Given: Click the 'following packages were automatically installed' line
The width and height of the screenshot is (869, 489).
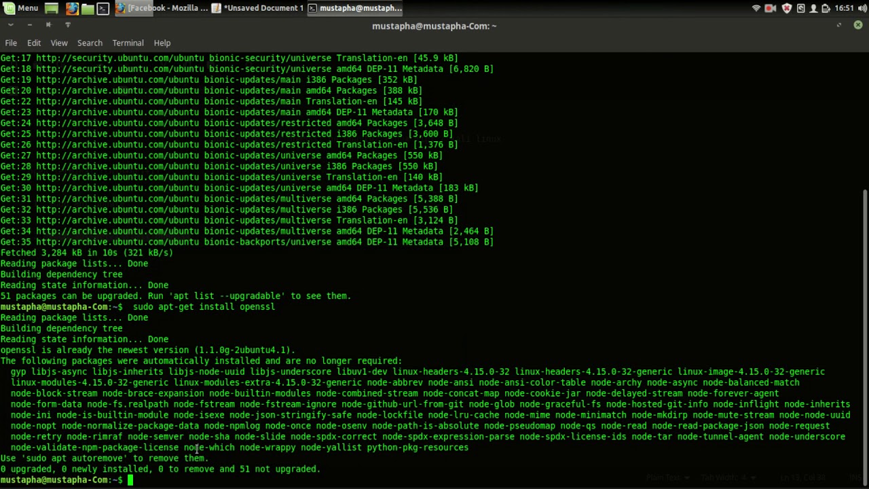Looking at the screenshot, I should pyautogui.click(x=201, y=361).
